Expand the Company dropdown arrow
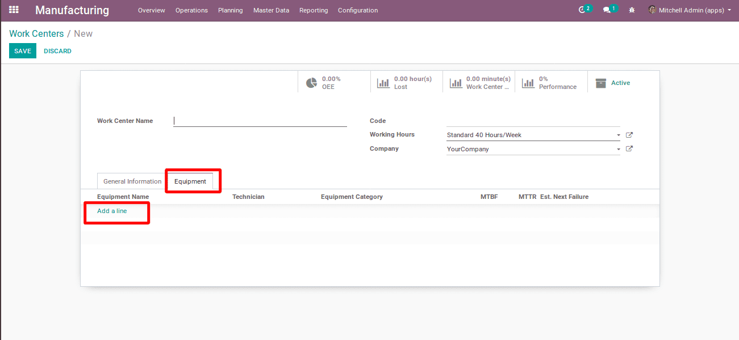This screenshot has width=739, height=340. tap(619, 150)
